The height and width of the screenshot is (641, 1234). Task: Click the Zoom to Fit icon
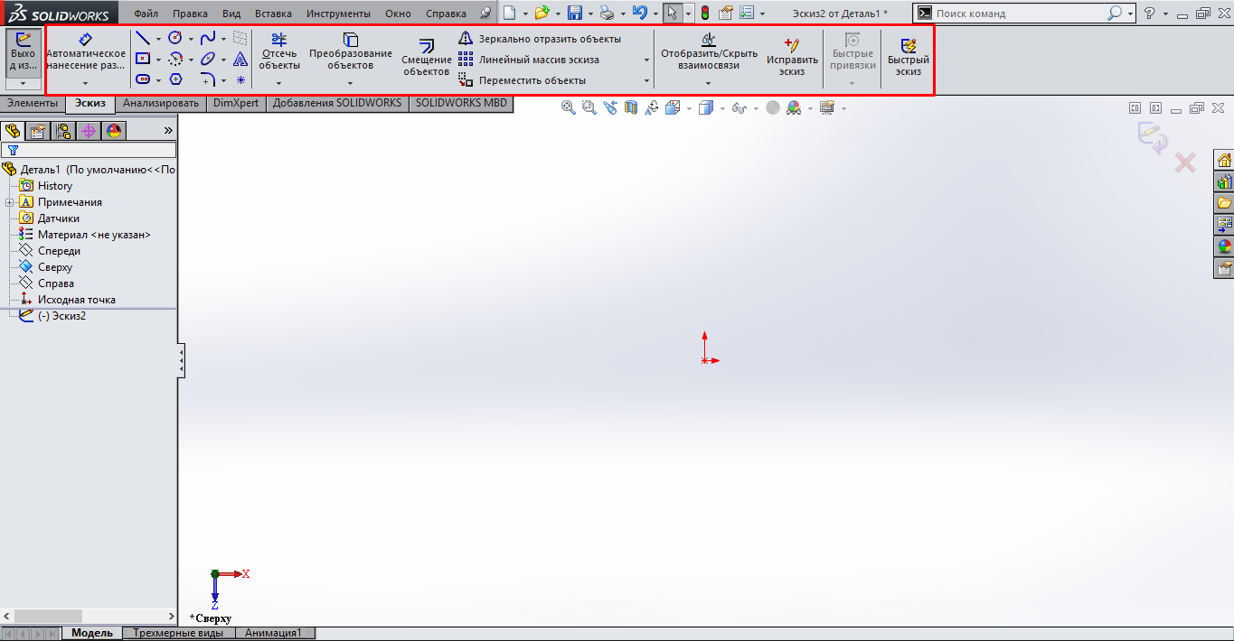pos(569,107)
